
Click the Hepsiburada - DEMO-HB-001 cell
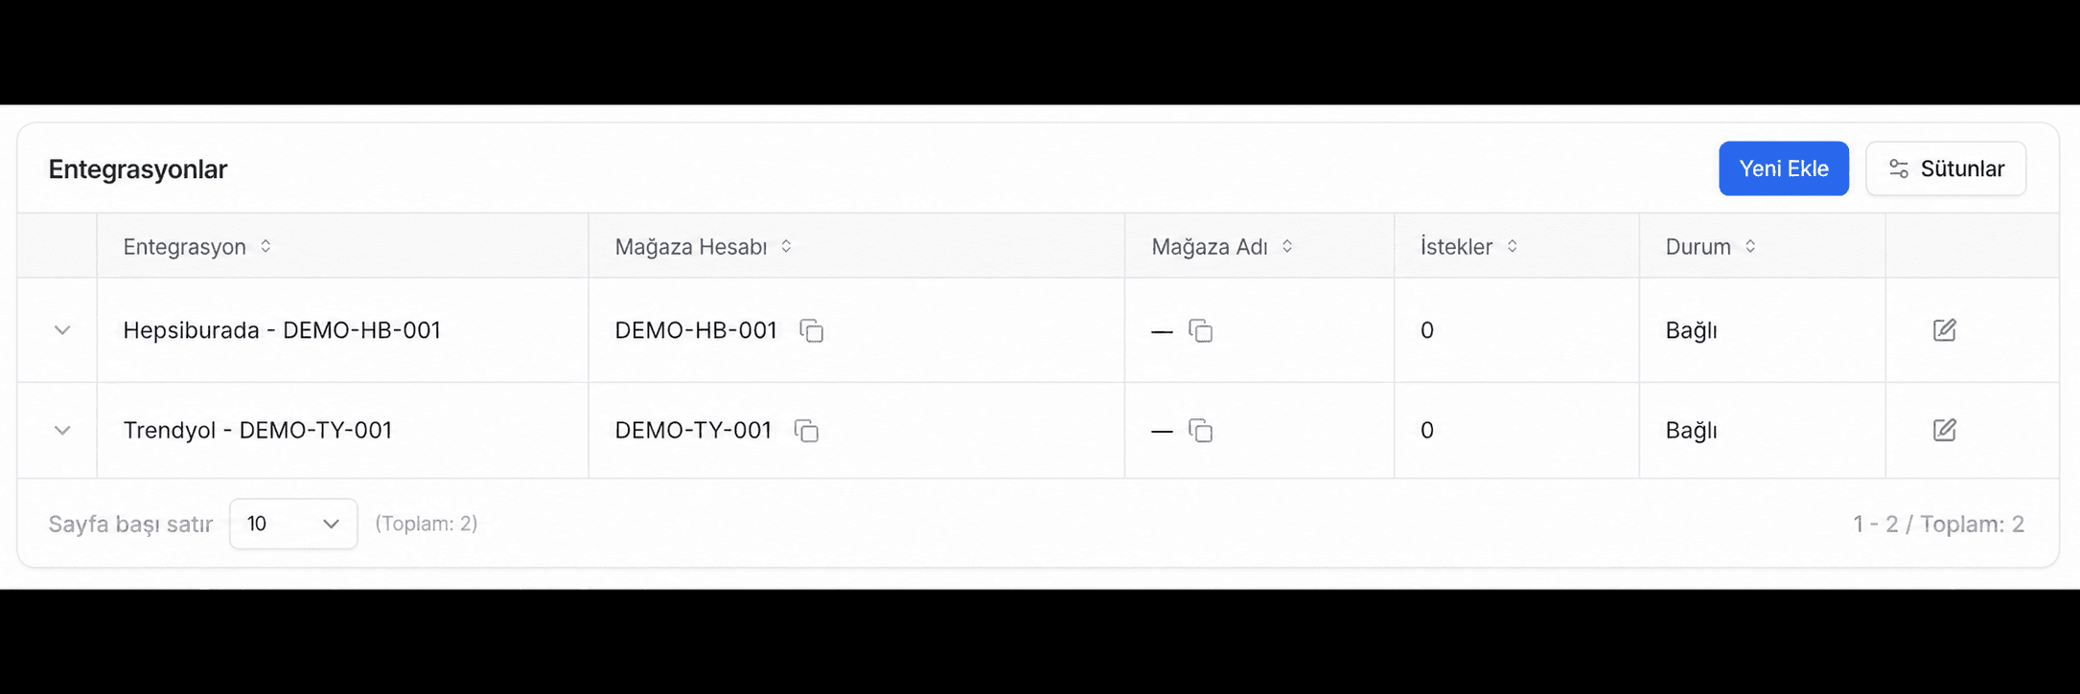pos(342,330)
